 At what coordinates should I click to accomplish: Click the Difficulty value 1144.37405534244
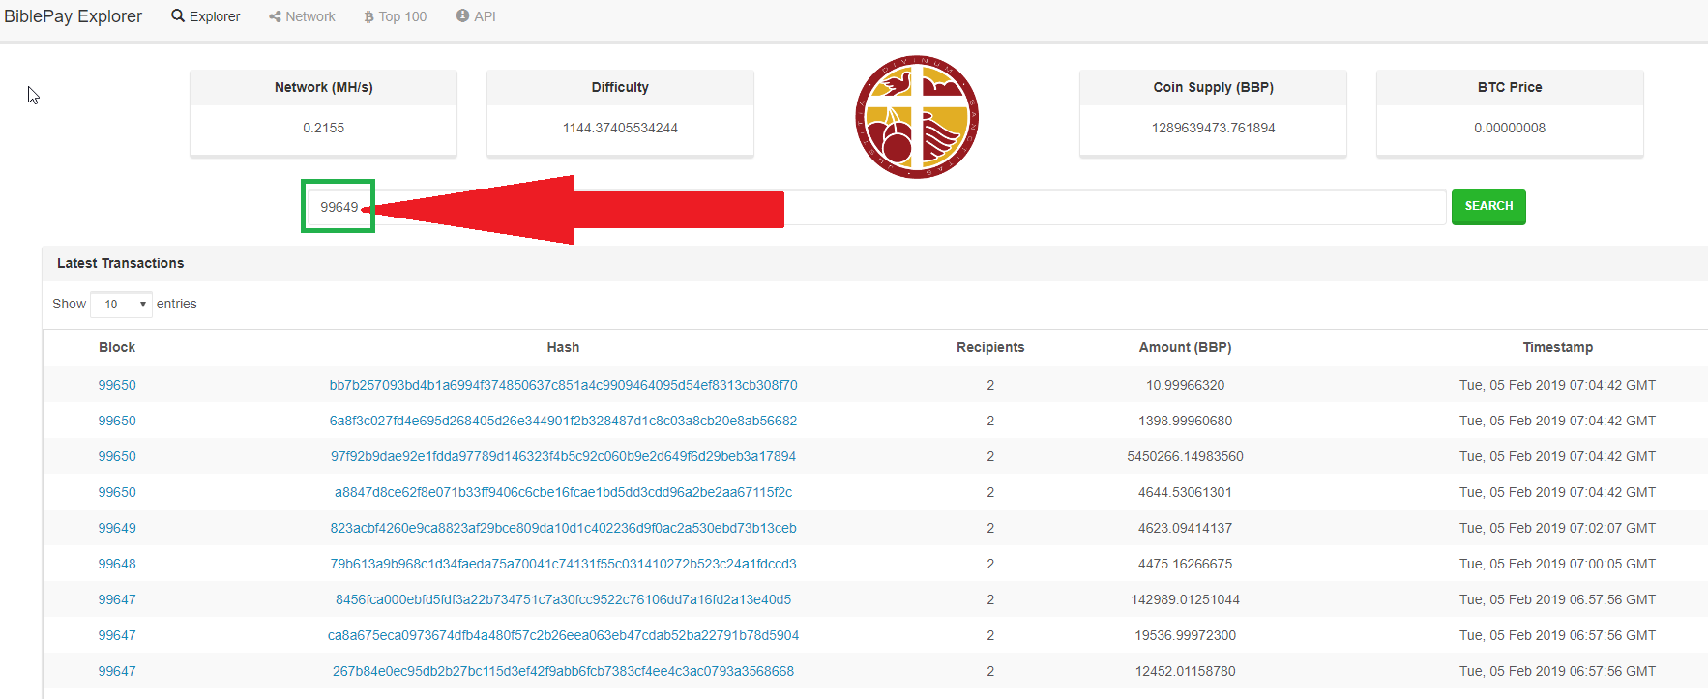(x=620, y=128)
